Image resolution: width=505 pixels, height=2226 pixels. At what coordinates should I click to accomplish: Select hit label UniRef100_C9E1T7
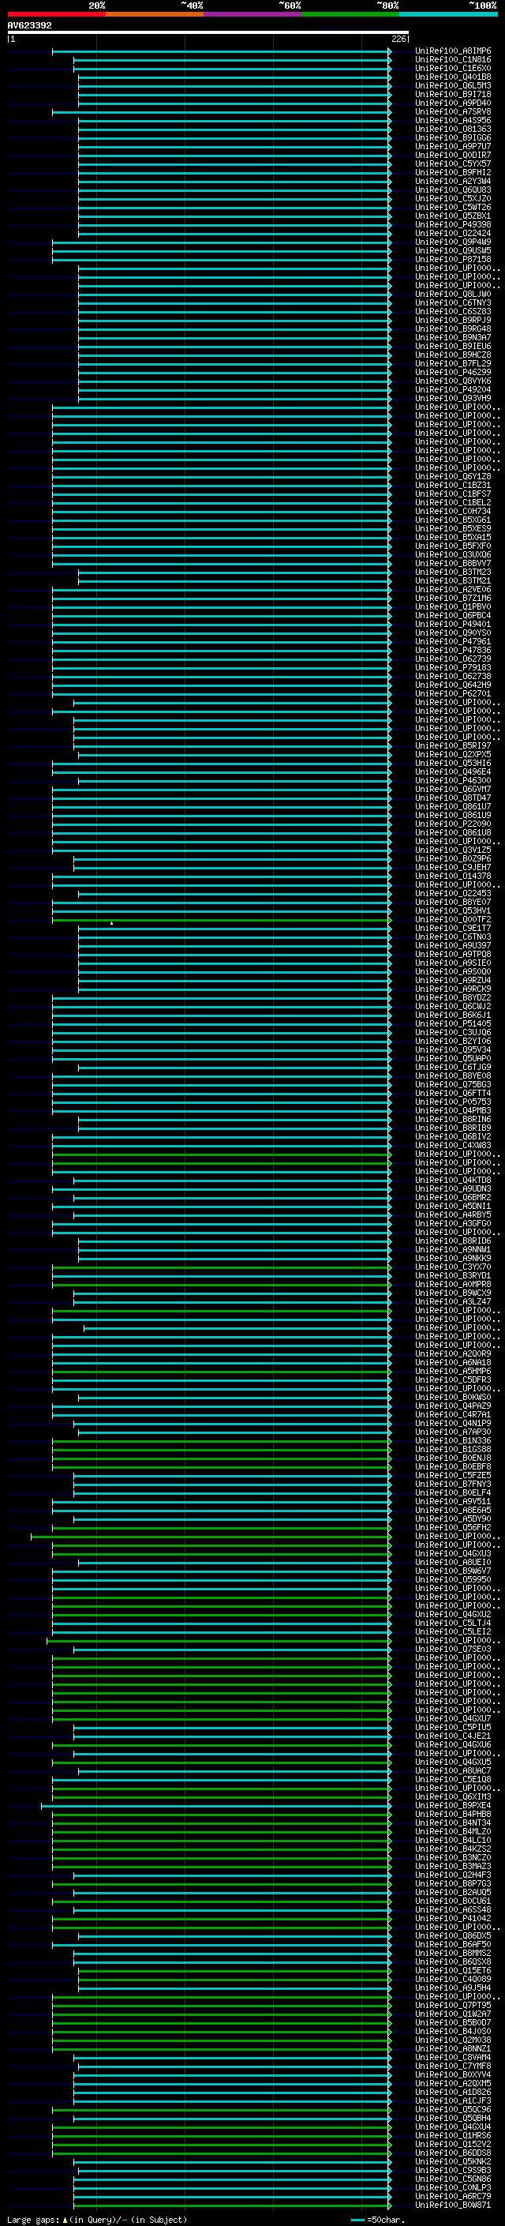452,928
